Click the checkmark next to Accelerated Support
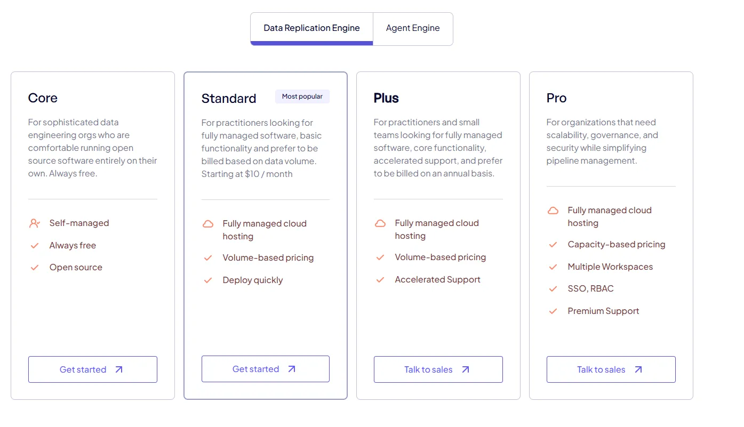The width and height of the screenshot is (744, 427). point(380,280)
